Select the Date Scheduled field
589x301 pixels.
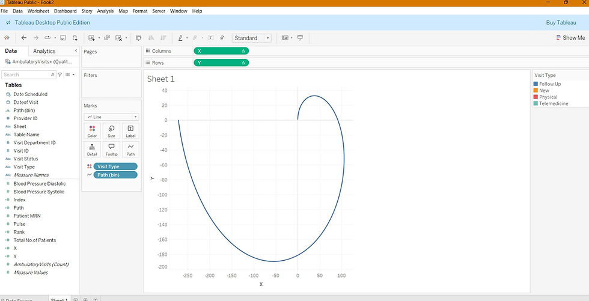click(x=31, y=94)
